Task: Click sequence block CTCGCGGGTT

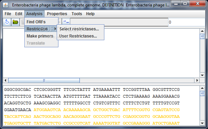Action: point(47,89)
